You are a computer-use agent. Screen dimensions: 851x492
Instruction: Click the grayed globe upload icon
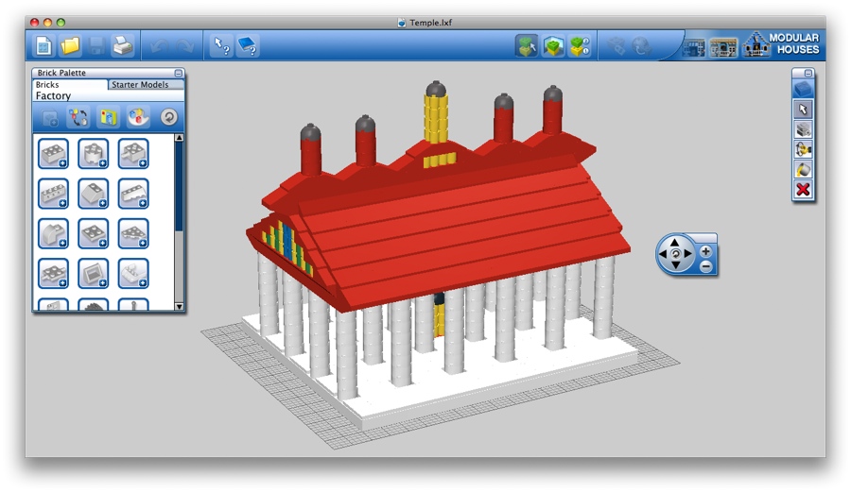(642, 46)
